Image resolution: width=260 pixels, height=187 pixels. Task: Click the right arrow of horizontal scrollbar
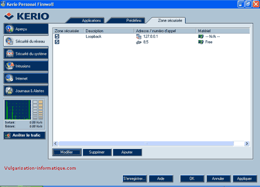click(247, 144)
